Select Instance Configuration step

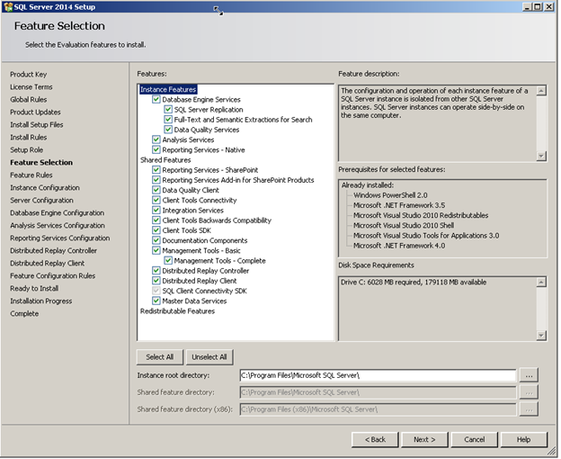(x=45, y=187)
